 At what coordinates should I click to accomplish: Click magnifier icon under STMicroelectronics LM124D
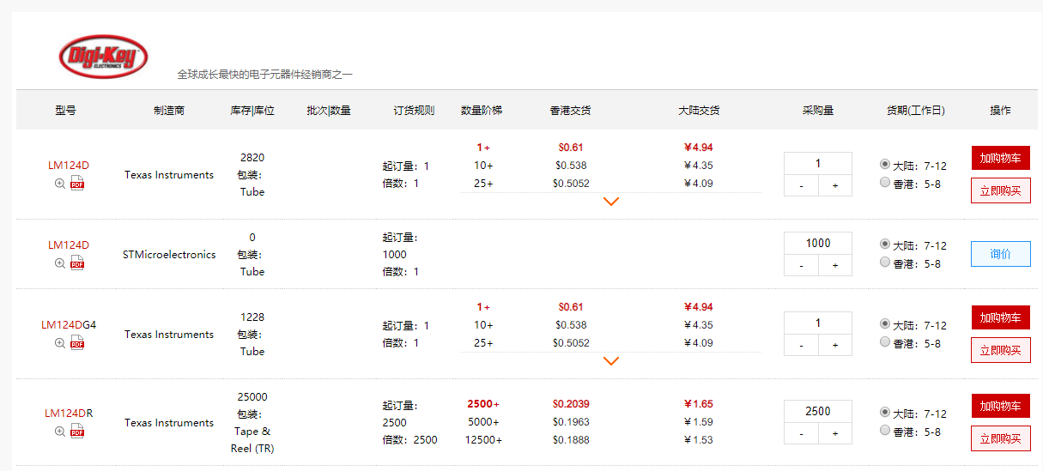(60, 263)
